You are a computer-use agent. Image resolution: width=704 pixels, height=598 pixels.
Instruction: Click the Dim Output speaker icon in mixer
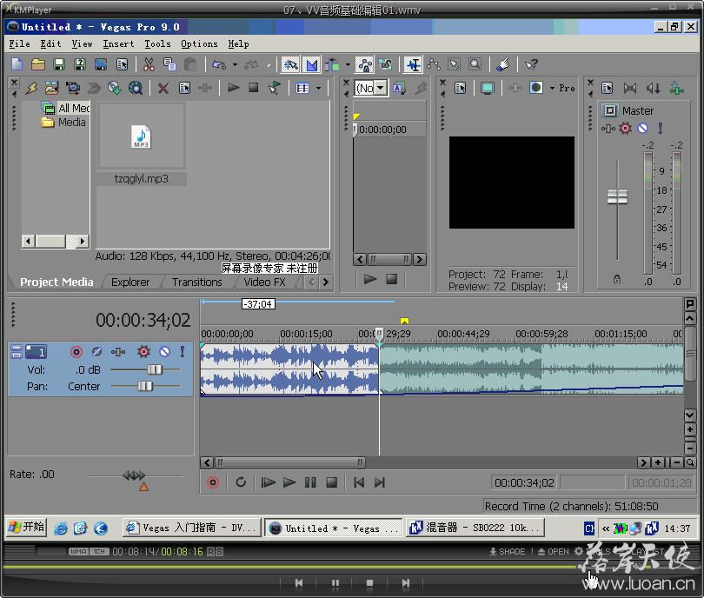653,88
